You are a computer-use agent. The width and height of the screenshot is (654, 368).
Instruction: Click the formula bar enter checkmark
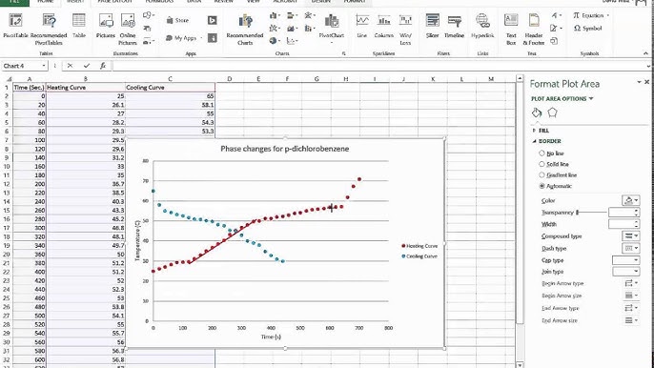[x=87, y=66]
